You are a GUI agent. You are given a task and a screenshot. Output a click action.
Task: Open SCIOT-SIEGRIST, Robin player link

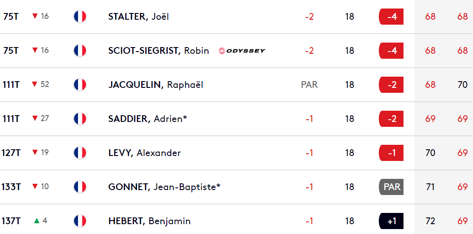coord(159,50)
